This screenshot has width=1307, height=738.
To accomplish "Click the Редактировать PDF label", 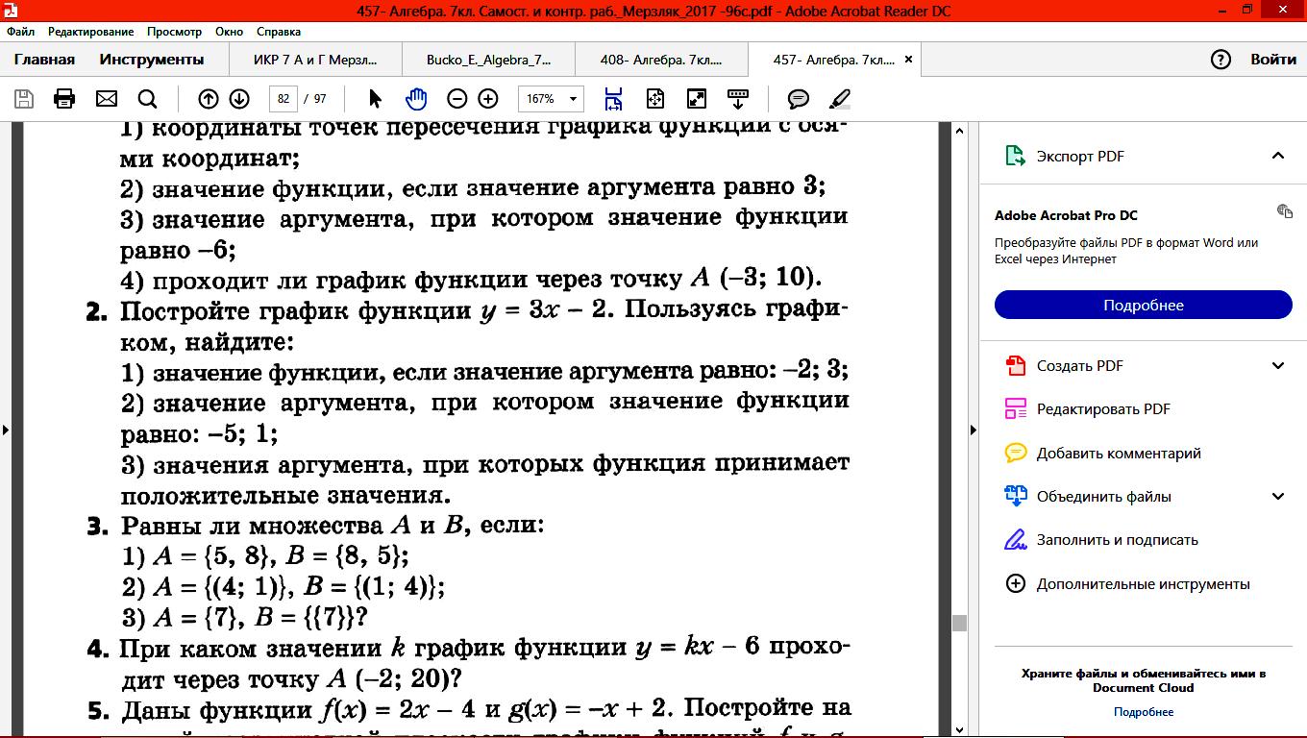I will pyautogui.click(x=1103, y=409).
